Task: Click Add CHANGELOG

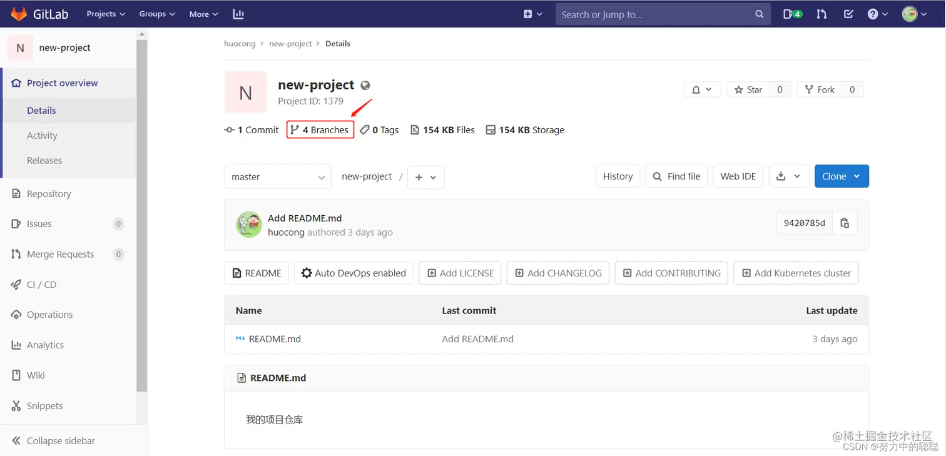Action: (x=558, y=273)
